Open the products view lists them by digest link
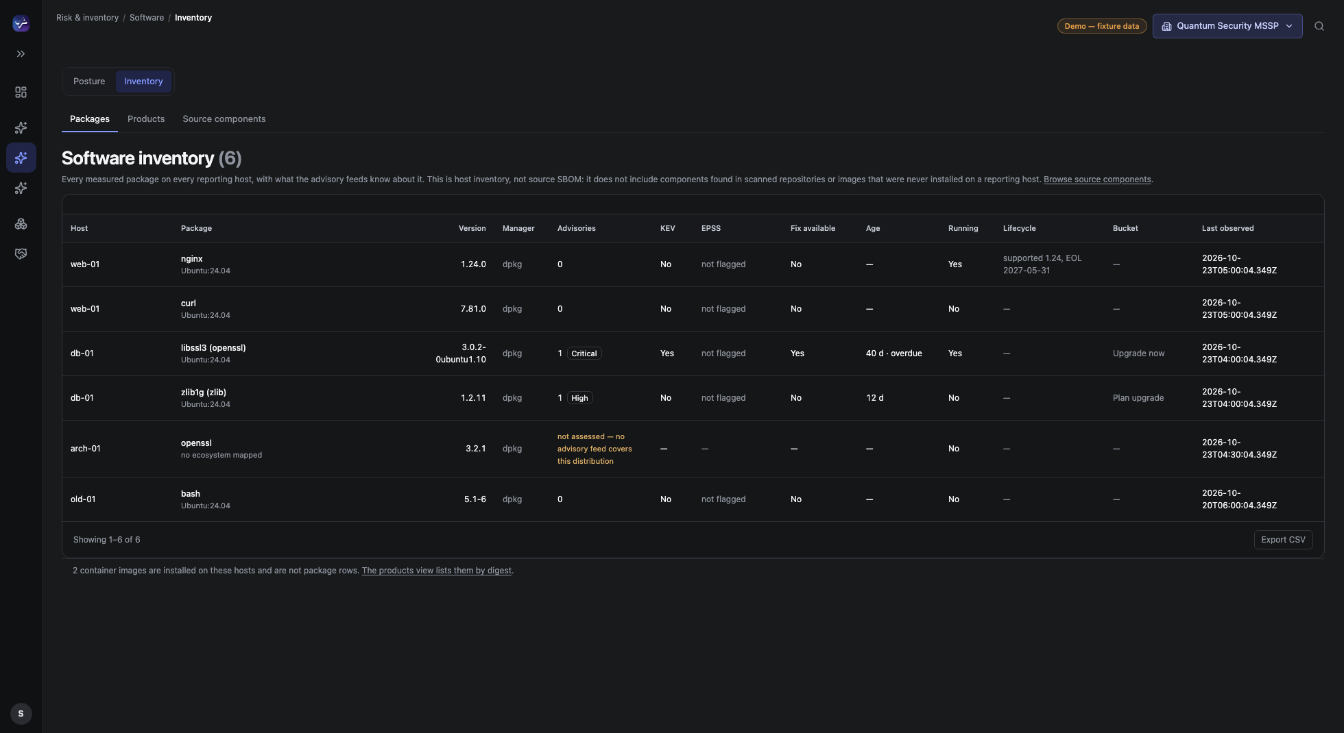 tap(437, 571)
